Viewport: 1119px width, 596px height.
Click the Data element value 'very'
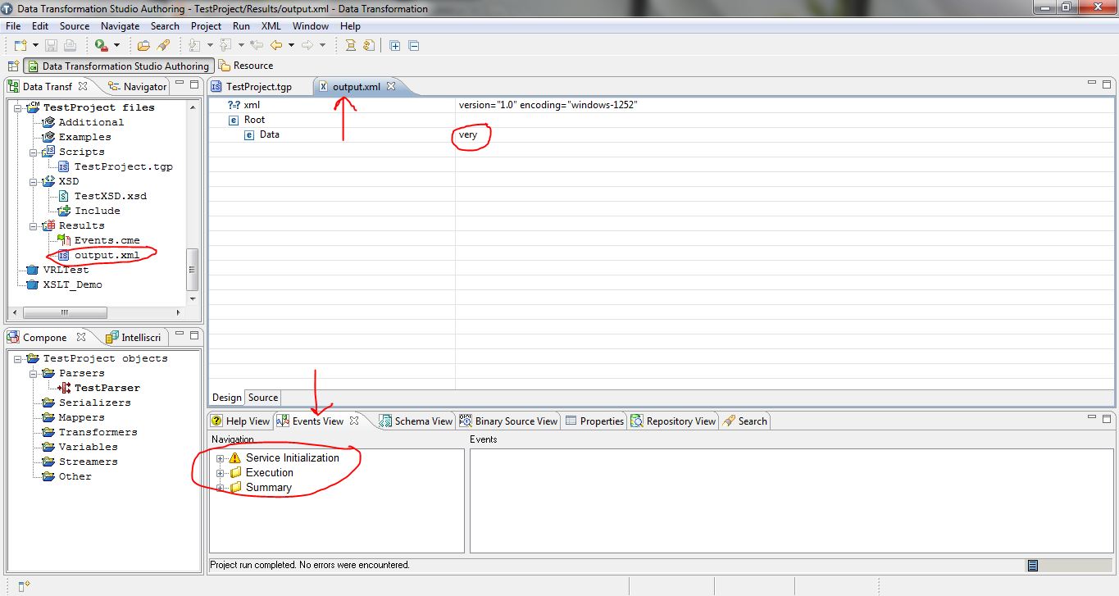[468, 134]
